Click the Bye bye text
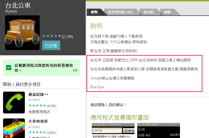This screenshot has width=209, height=138. (x=97, y=87)
